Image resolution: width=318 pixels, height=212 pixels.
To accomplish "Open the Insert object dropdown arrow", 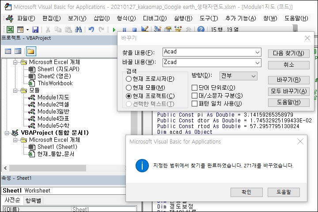I will pos(27,30).
